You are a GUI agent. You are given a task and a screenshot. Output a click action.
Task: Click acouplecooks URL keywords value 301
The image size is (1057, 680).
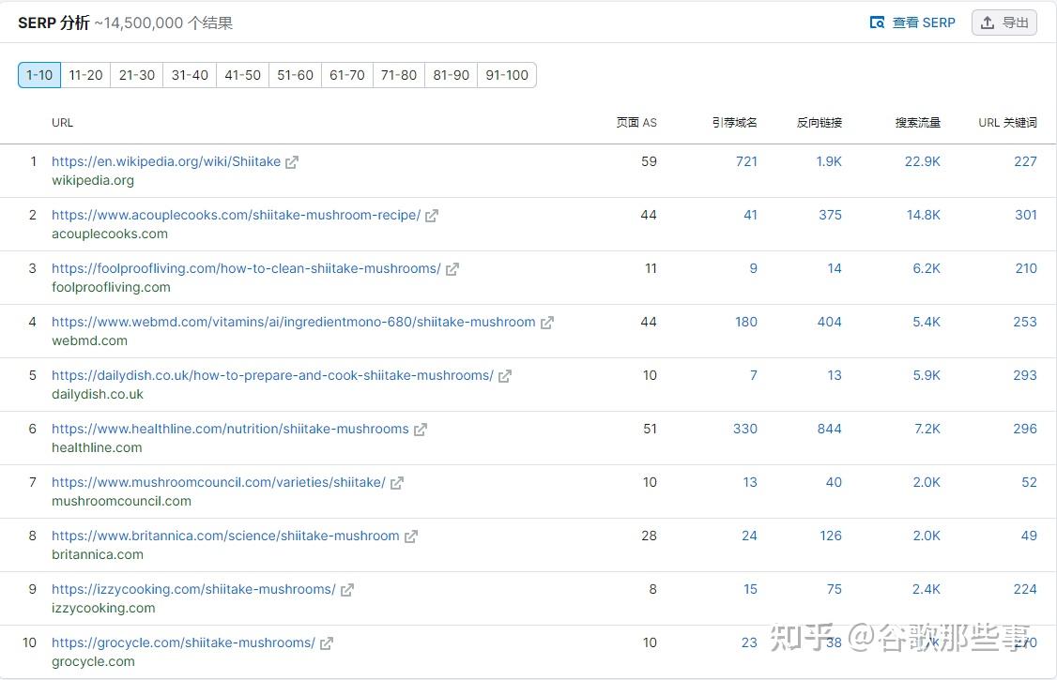click(x=1026, y=215)
